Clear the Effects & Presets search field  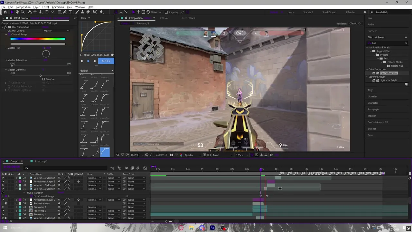pyautogui.click(x=406, y=43)
